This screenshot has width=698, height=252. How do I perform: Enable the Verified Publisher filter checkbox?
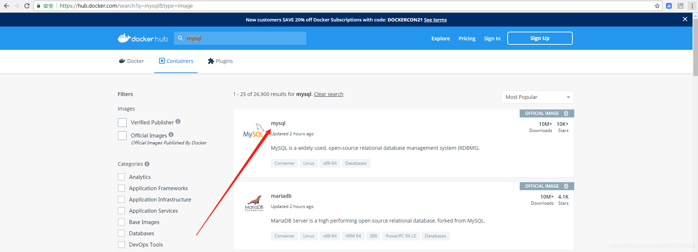click(122, 123)
